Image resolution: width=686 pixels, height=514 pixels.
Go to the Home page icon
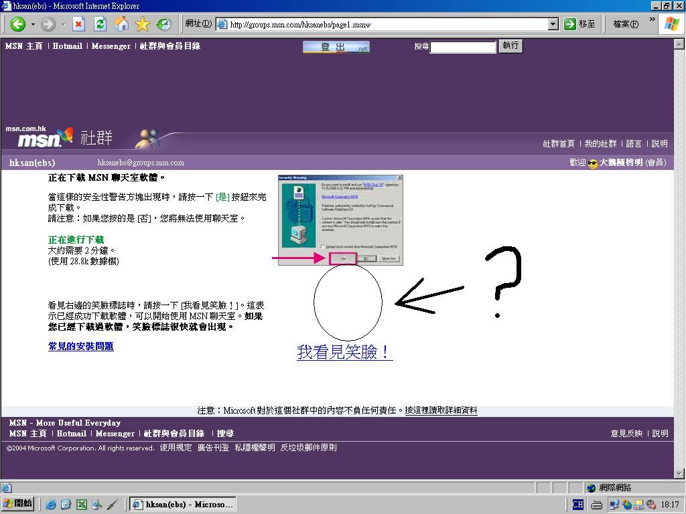[x=121, y=24]
